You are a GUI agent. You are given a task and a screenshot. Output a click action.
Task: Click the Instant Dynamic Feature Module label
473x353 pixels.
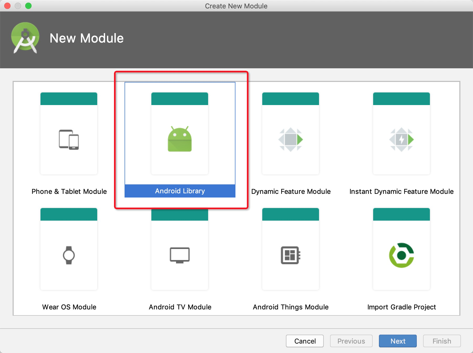402,191
